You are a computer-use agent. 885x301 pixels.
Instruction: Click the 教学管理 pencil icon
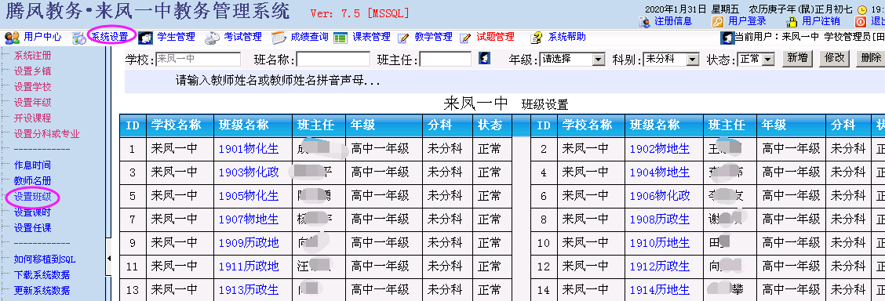point(403,38)
